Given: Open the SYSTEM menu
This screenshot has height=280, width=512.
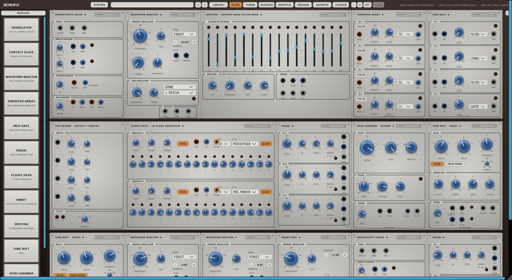Looking at the screenshot, I should click(x=99, y=5).
